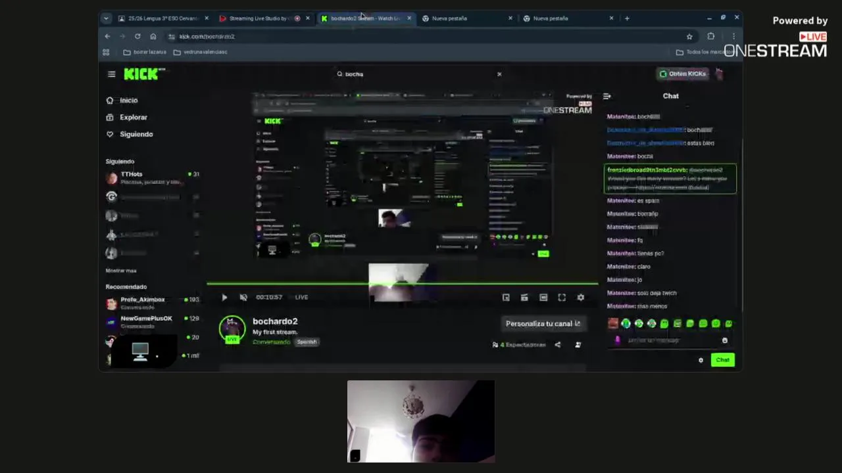Viewport: 842px width, 473px height.
Task: Open a new browser tab
Action: tap(627, 18)
